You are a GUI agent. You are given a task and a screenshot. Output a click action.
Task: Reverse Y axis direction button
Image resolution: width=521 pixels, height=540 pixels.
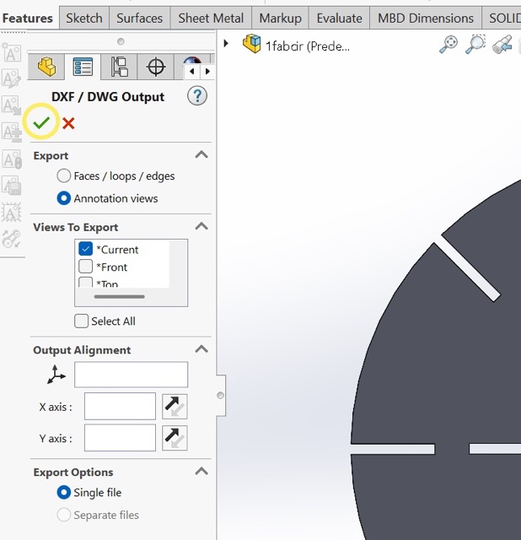pyautogui.click(x=175, y=438)
